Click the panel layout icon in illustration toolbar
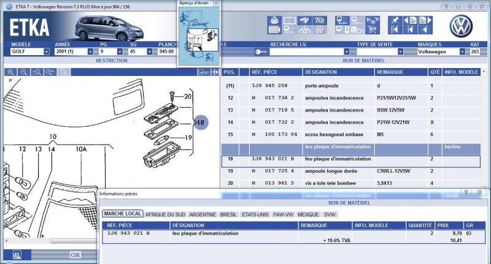 point(204,72)
